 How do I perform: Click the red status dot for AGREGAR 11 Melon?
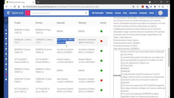[101, 41]
